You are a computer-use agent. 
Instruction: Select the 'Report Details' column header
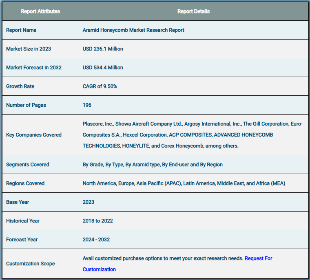click(194, 11)
